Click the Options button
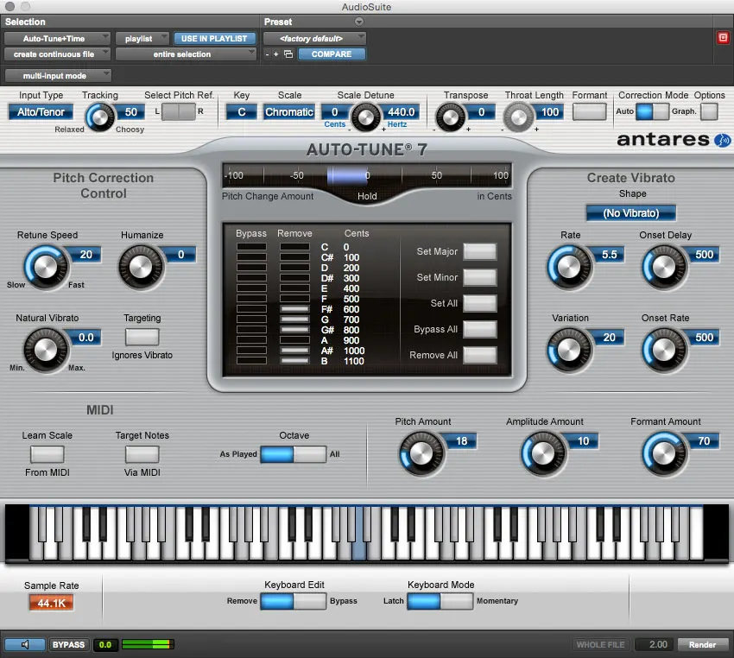Viewport: 734px width, 658px height. pos(709,112)
